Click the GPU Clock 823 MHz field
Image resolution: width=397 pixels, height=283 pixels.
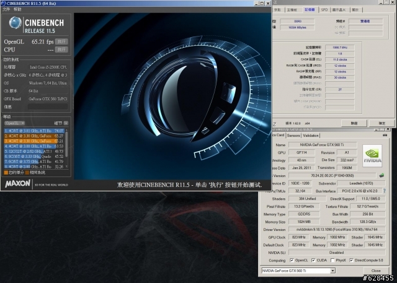point(299,237)
